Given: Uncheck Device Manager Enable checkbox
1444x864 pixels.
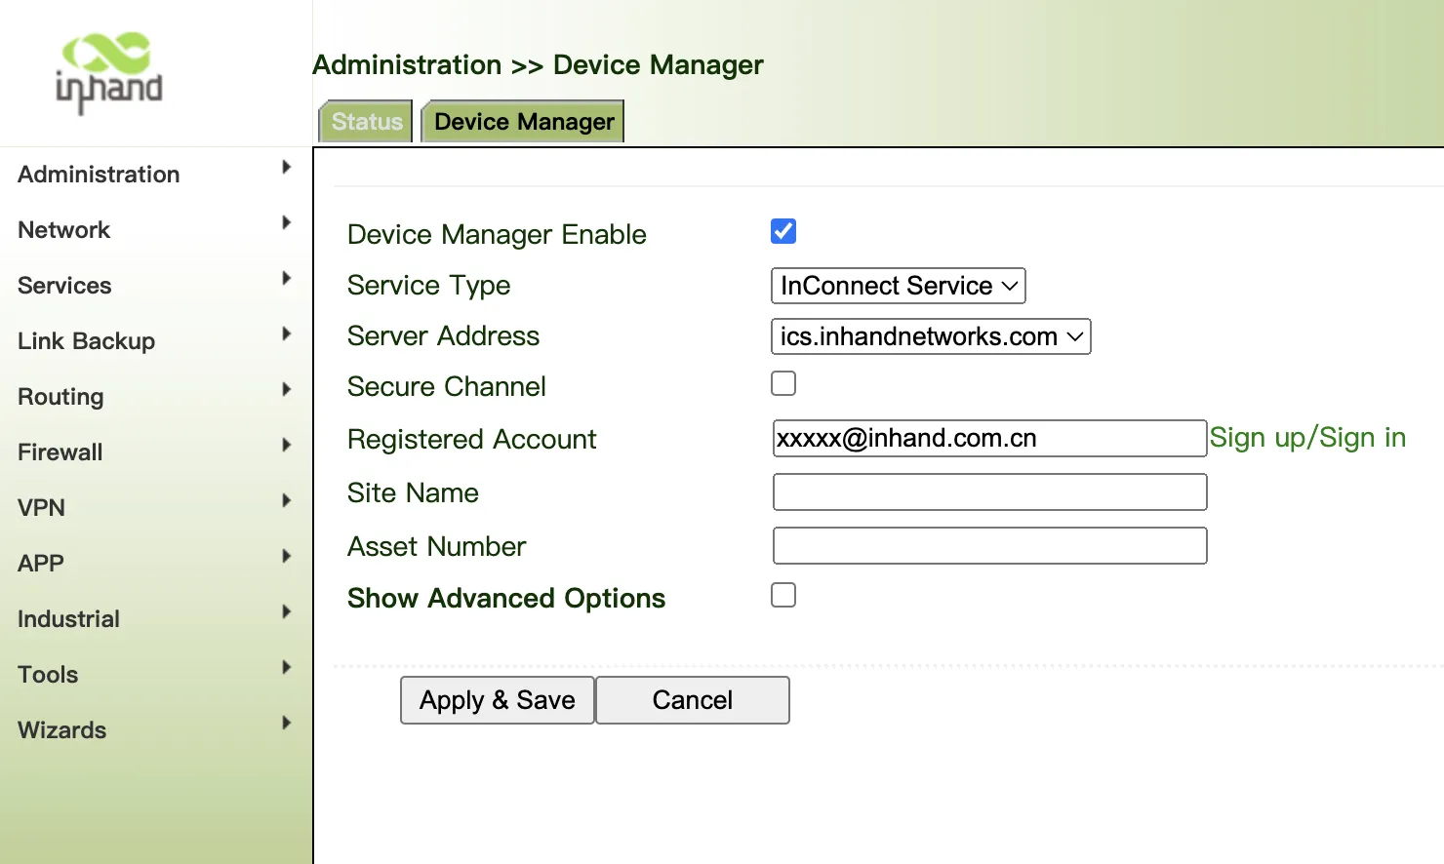Looking at the screenshot, I should pyautogui.click(x=783, y=231).
